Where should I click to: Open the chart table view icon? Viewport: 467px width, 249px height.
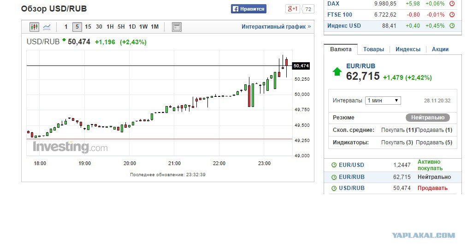(177, 27)
